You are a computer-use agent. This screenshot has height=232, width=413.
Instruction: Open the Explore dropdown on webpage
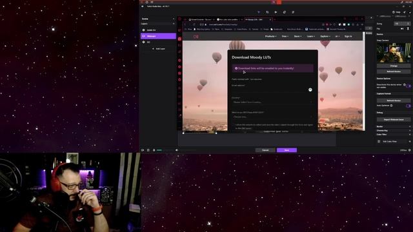click(x=325, y=36)
